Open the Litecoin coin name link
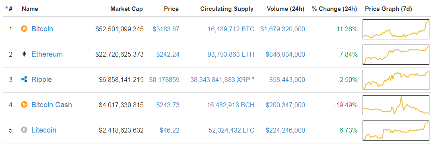Screen dimensions: 431x145 44,130
